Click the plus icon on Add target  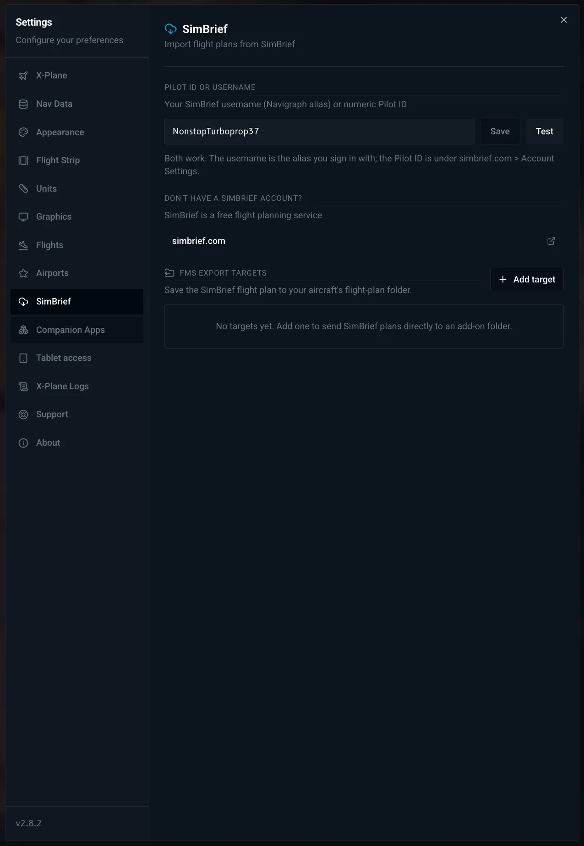click(x=503, y=279)
